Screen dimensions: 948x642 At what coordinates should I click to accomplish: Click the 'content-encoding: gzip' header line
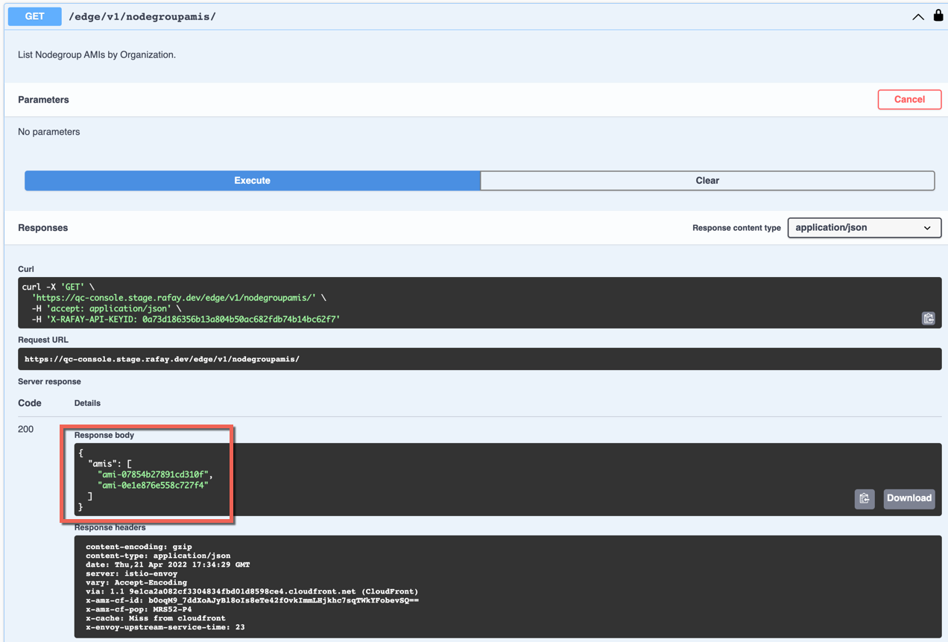139,547
